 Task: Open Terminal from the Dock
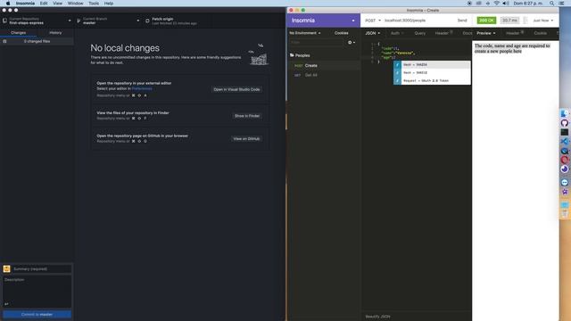coord(565,133)
